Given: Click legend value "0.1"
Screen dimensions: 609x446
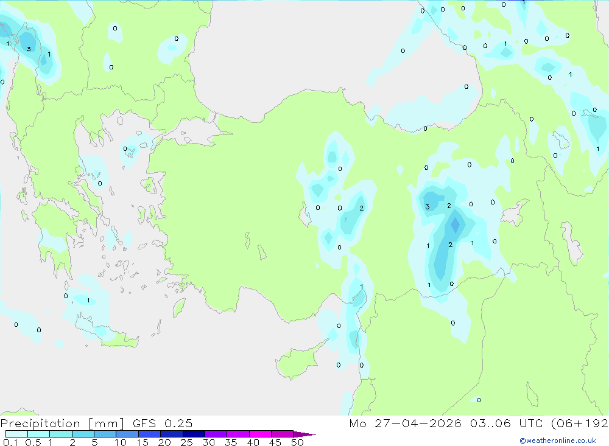Looking at the screenshot, I should (x=10, y=442).
